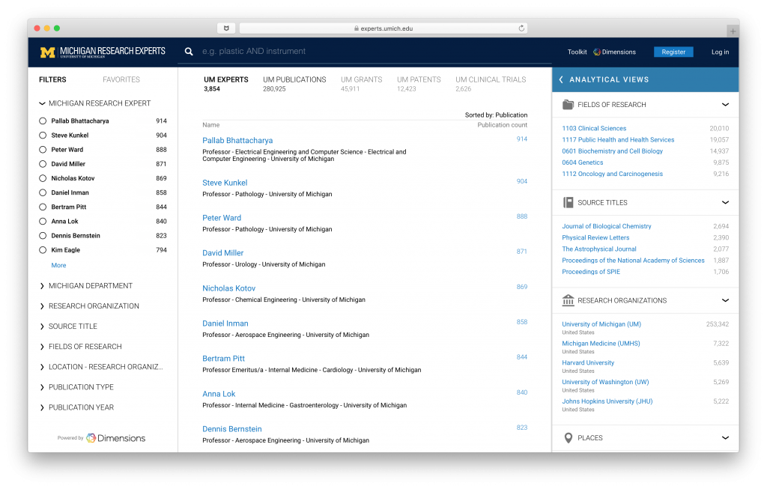Viewport: 767px width, 489px height.
Task: Collapse Analytical Views with the back chevron
Action: [561, 79]
